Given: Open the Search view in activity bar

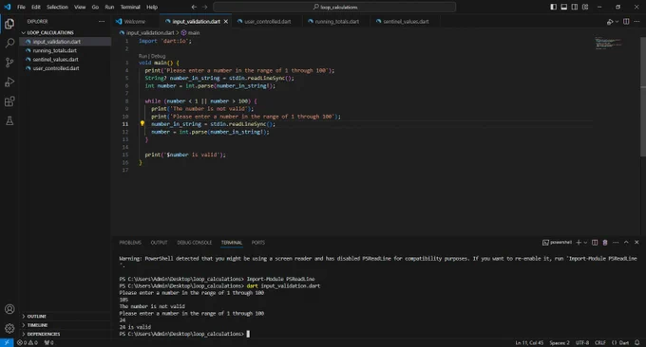Looking at the screenshot, I should point(9,43).
